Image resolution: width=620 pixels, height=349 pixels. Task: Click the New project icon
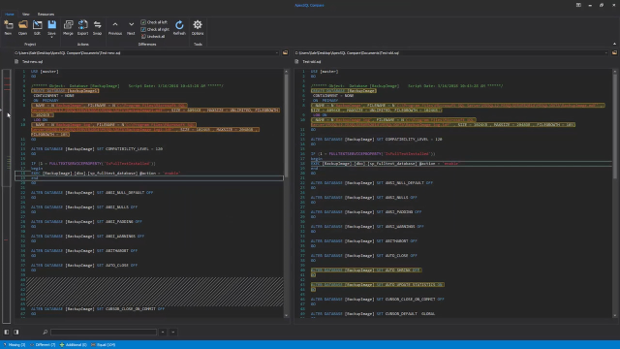pos(8,27)
